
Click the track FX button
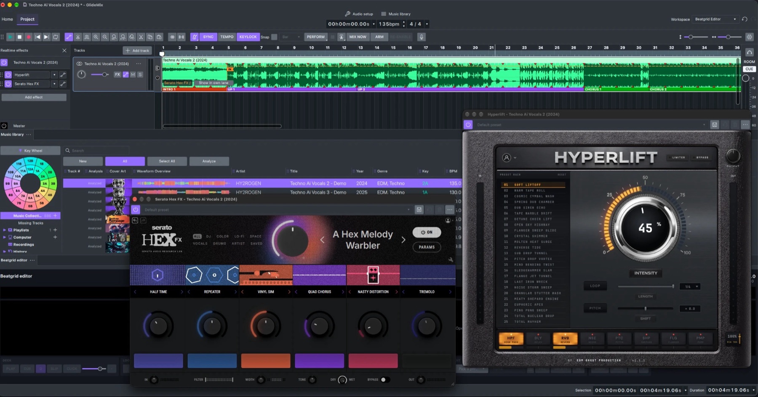pyautogui.click(x=117, y=74)
